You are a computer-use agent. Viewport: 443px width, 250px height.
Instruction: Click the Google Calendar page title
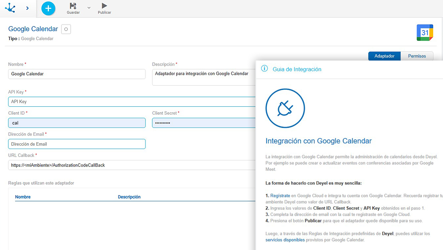point(33,29)
